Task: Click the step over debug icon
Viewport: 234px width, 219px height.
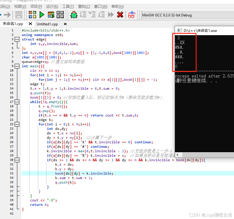Action: [83, 15]
